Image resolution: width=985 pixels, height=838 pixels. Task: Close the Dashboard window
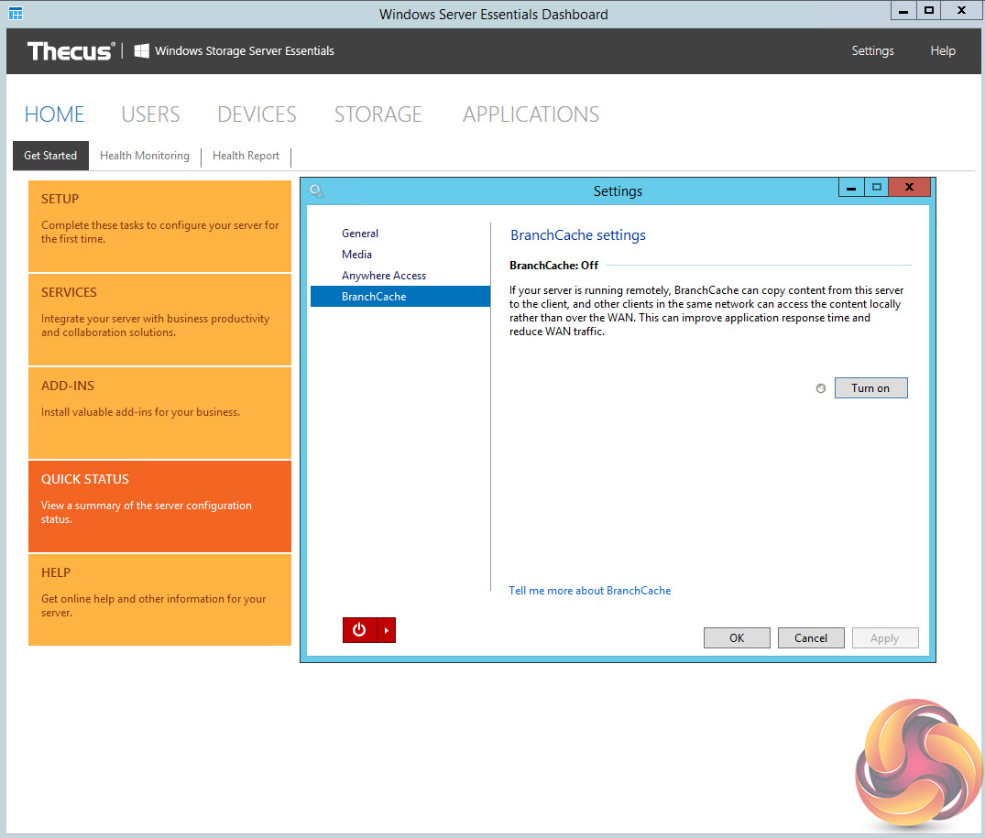(961, 11)
